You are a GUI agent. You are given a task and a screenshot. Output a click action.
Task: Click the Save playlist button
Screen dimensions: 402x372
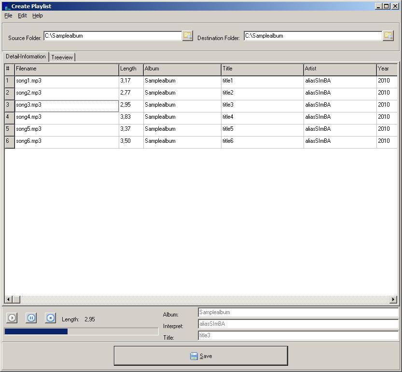(201, 356)
